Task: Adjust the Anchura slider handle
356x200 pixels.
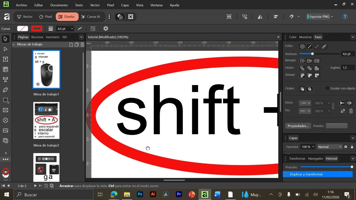Action: [312, 54]
